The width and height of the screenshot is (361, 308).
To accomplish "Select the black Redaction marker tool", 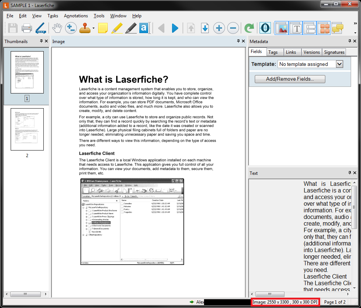I will click(131, 28).
